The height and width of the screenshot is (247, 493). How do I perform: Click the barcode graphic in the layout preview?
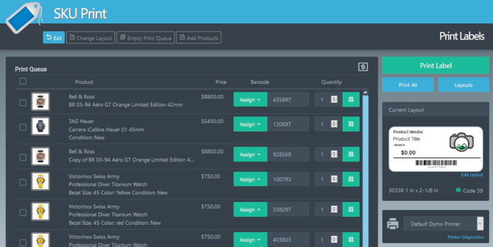[436, 163]
